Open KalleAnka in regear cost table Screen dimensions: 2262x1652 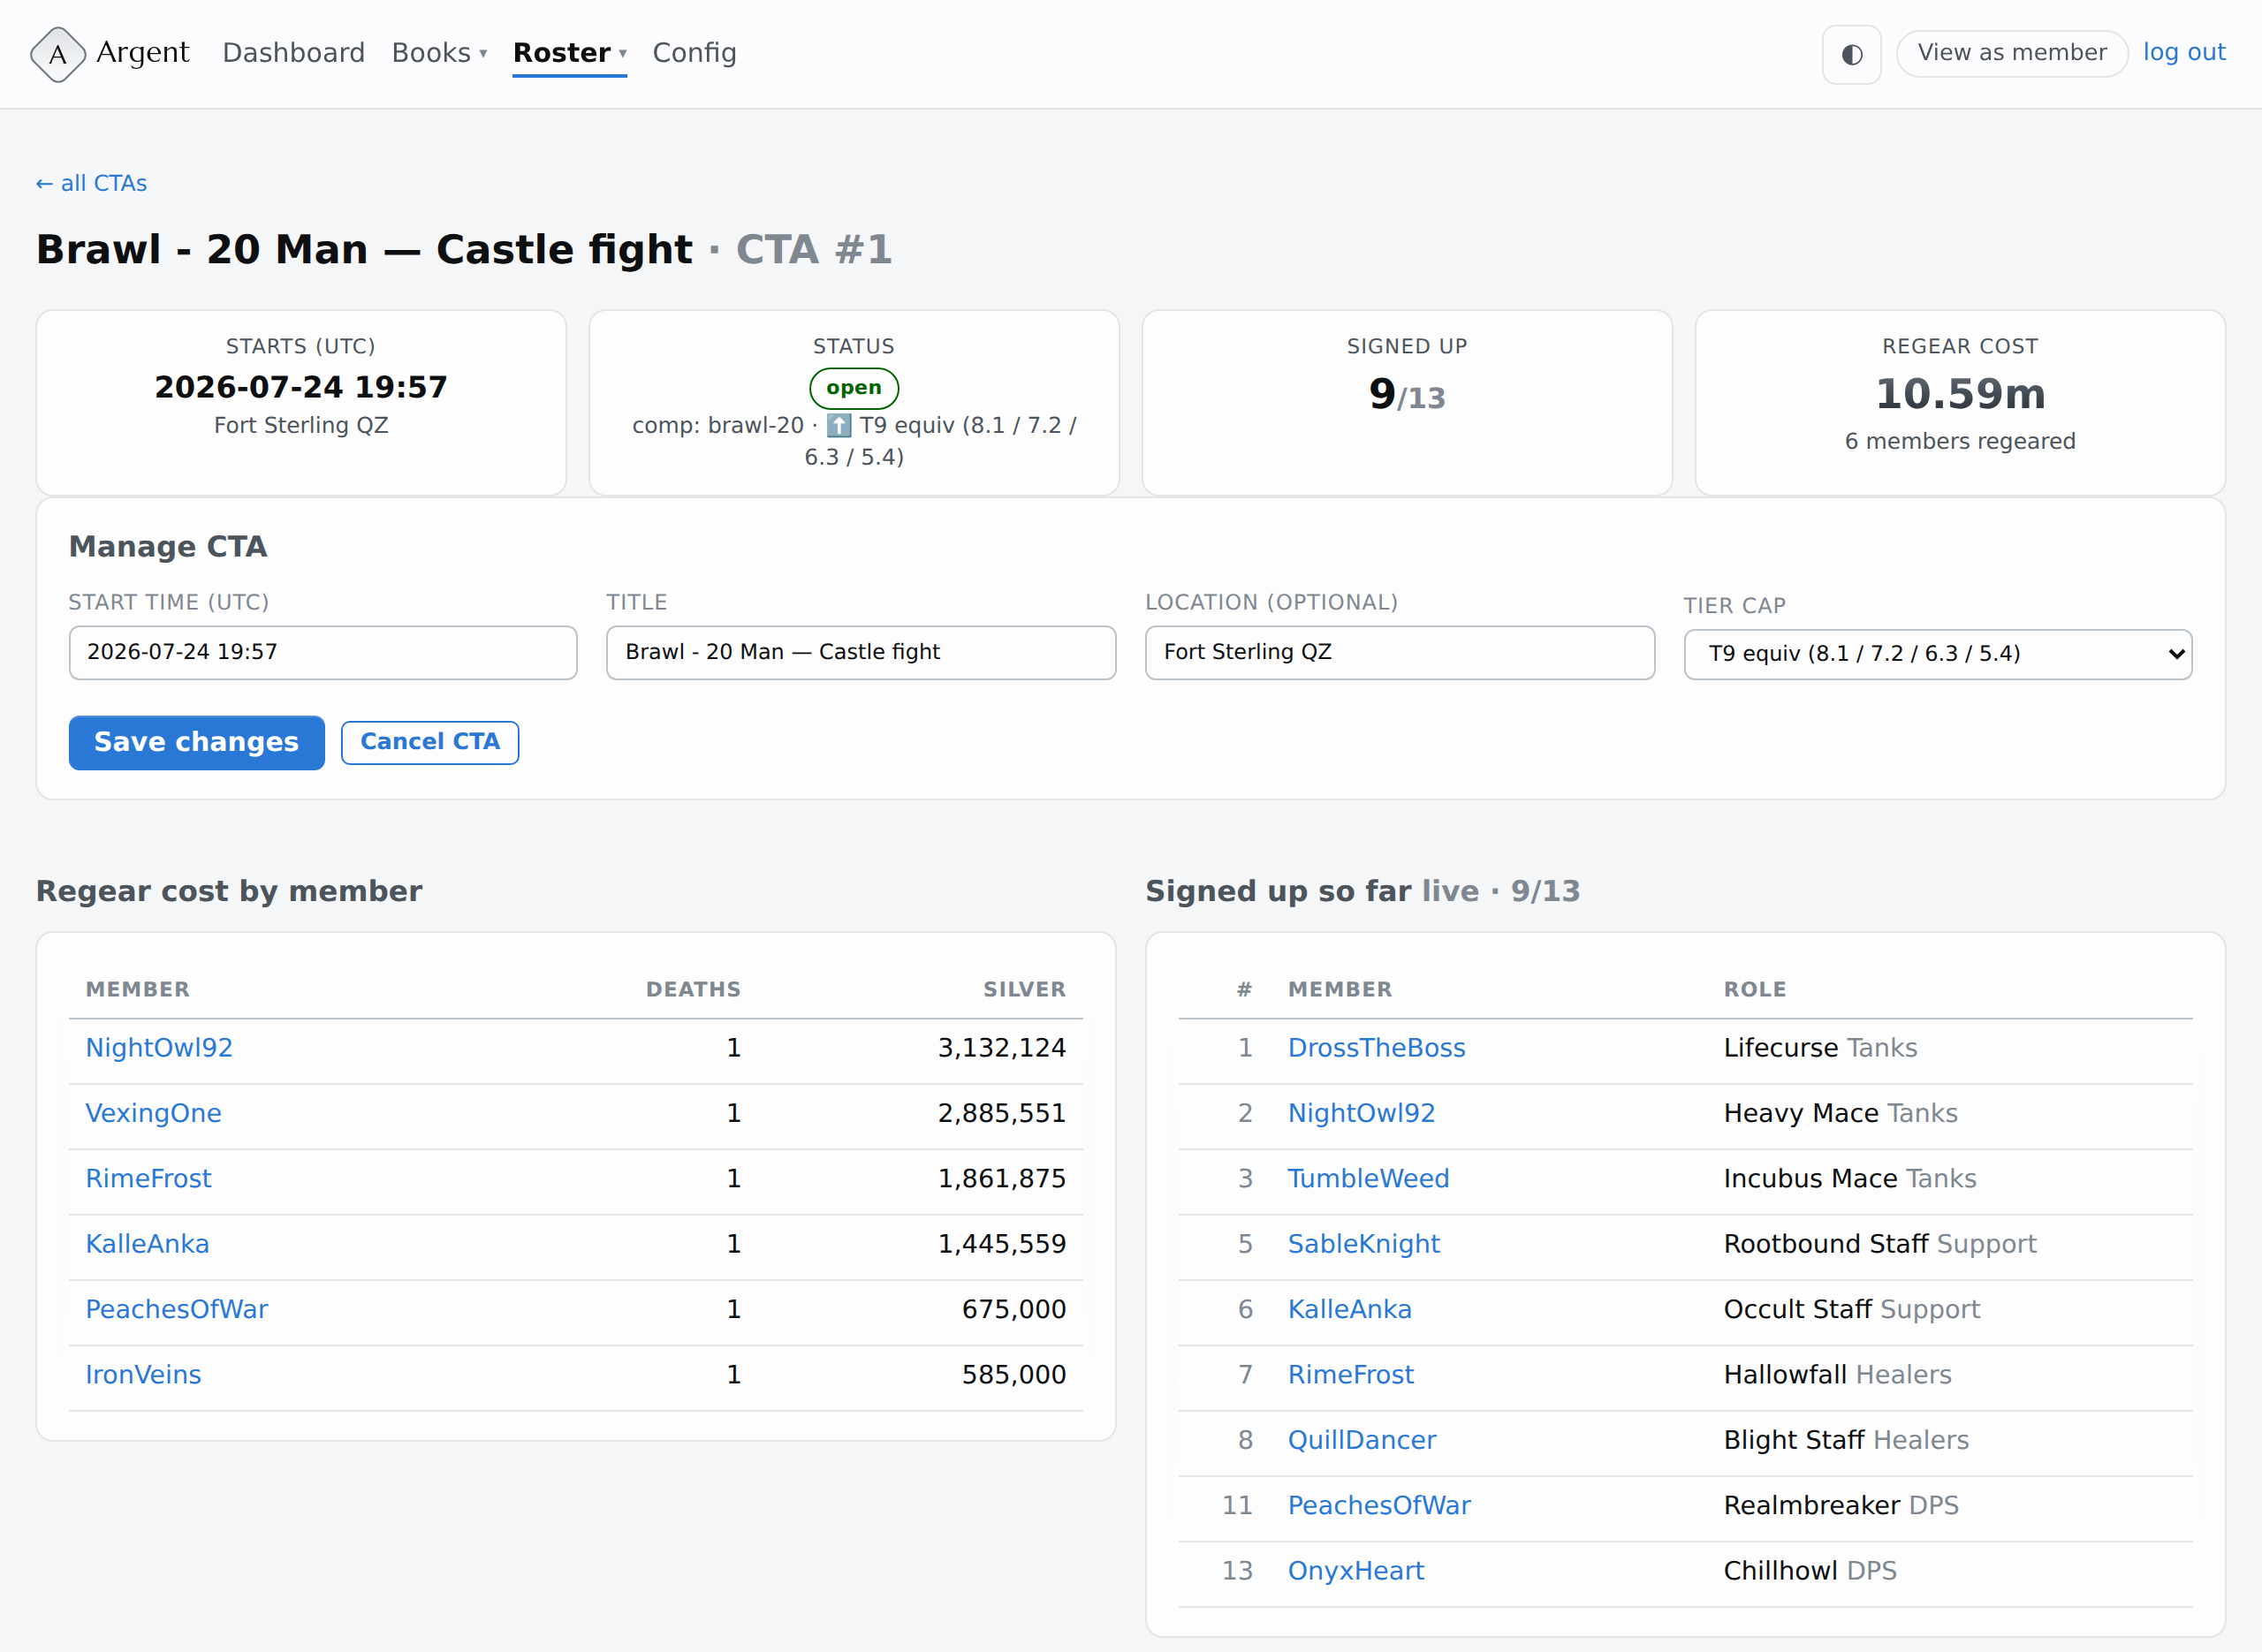pos(147,1243)
